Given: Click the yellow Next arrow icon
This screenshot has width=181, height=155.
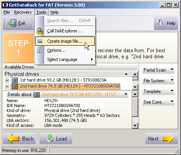Looking at the screenshot, I should coord(168,139).
